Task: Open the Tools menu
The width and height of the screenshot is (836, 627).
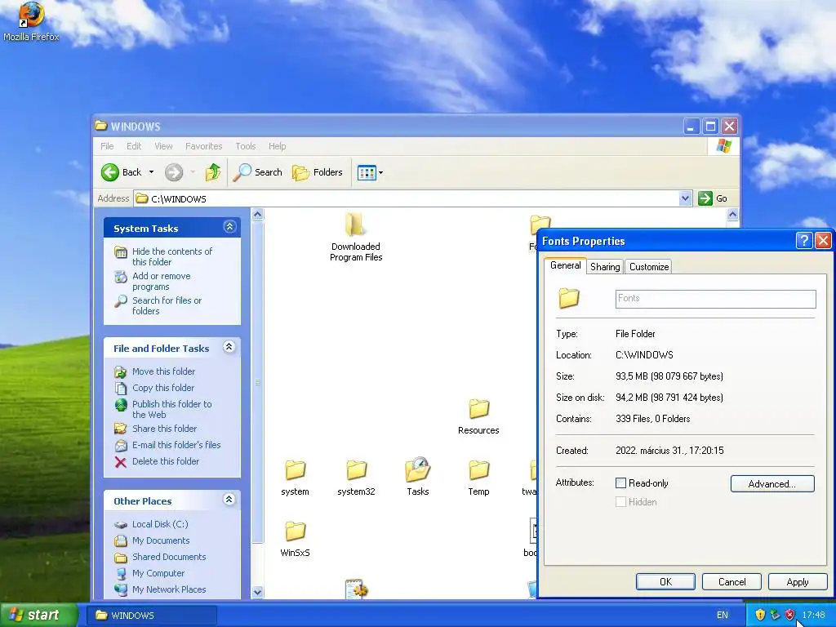Action: click(245, 146)
